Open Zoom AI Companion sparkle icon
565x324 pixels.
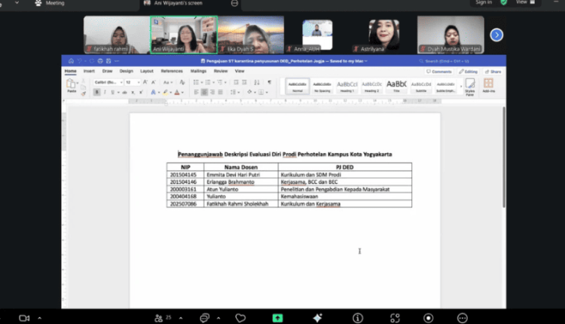[317, 318]
